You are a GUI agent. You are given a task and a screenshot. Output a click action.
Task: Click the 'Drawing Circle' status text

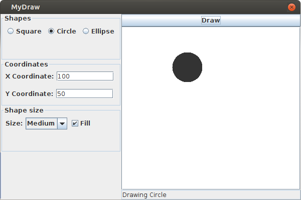144,195
